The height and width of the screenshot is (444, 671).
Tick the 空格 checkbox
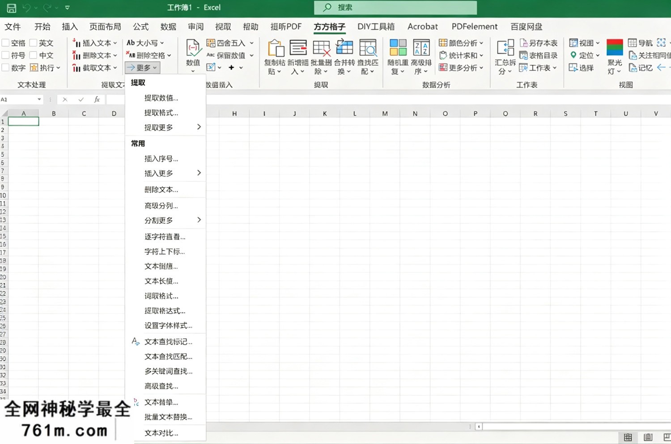pos(6,43)
